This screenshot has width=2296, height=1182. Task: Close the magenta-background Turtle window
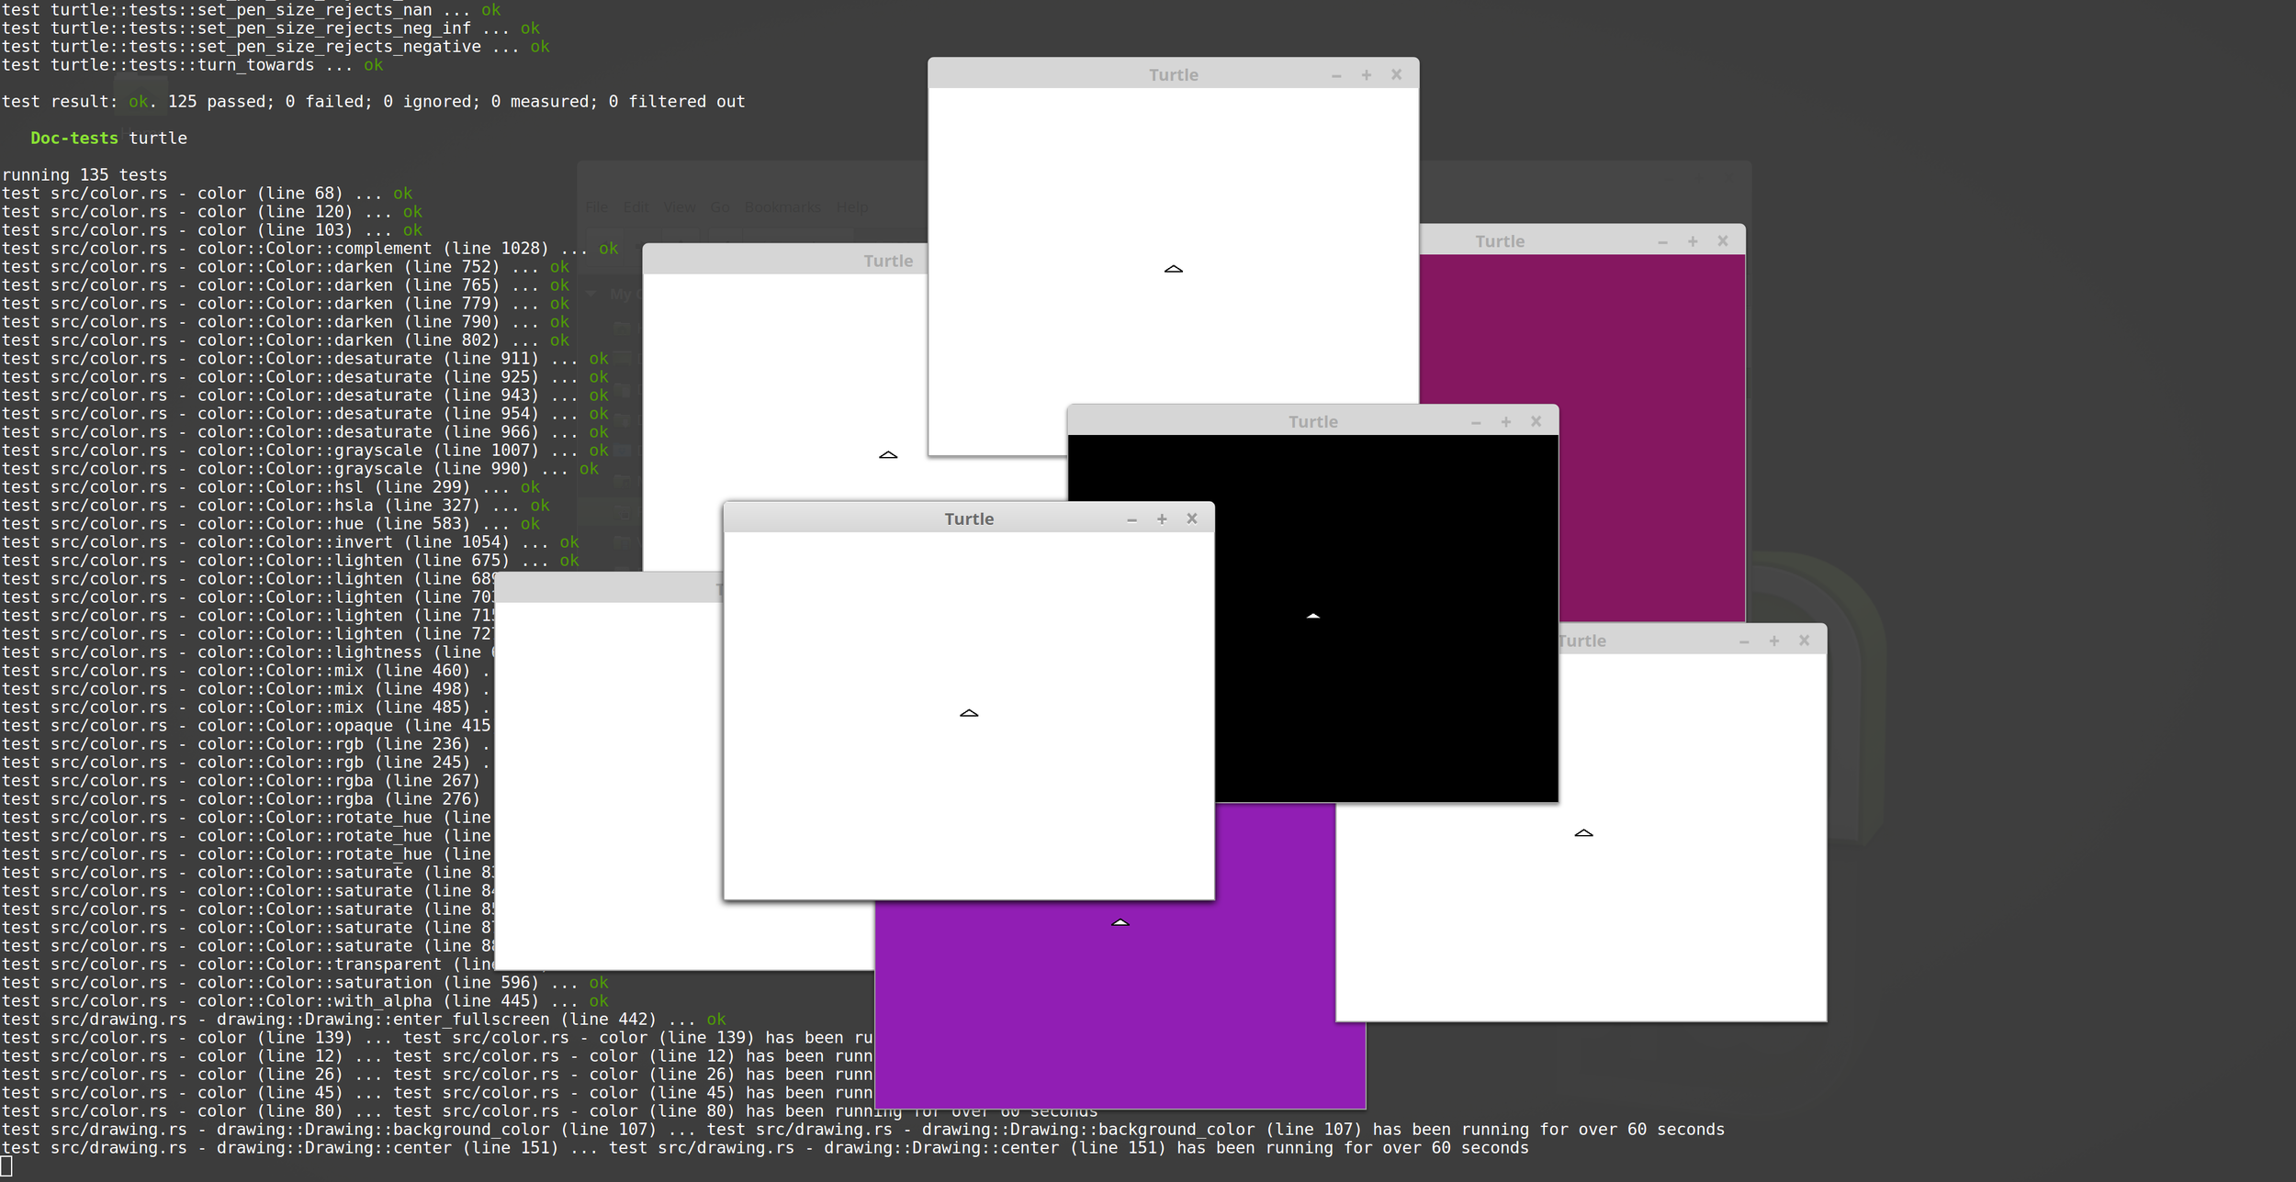point(1722,240)
